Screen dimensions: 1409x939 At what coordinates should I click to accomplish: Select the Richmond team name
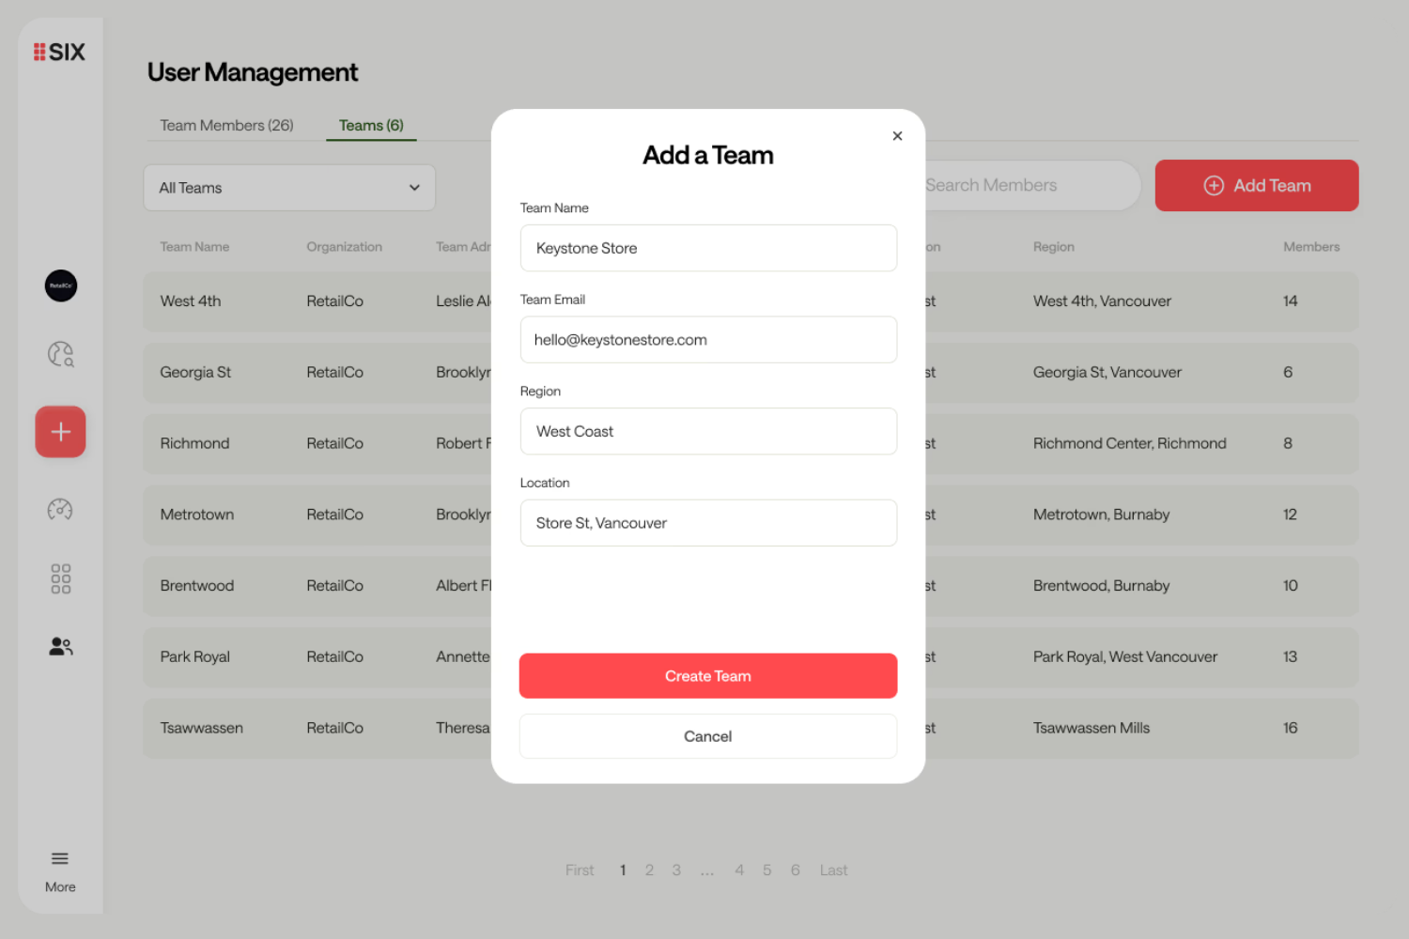[x=194, y=443]
